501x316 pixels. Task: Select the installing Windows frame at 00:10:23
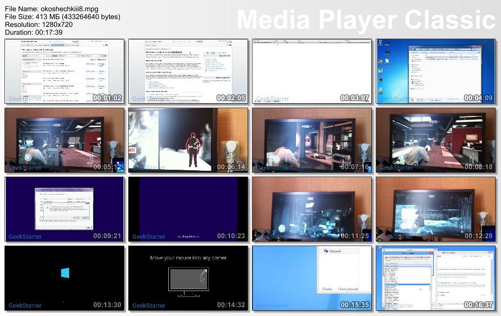(188, 209)
